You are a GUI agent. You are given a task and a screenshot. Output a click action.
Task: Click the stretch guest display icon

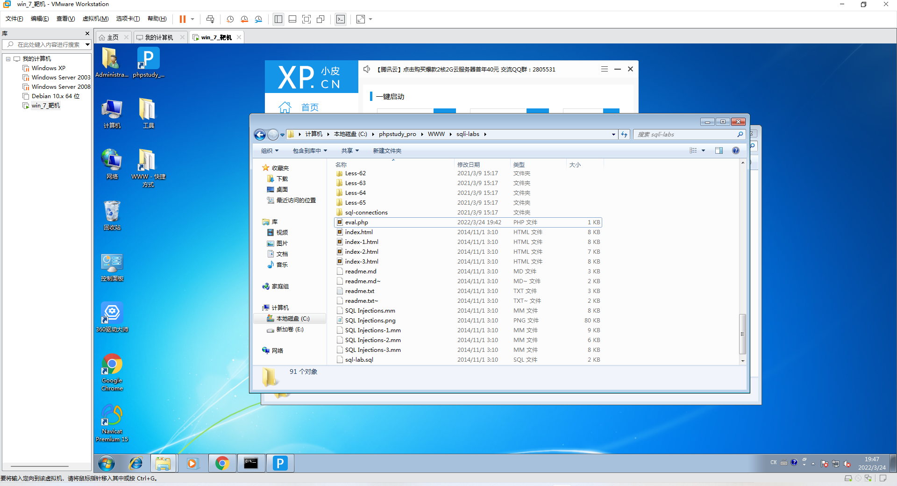[361, 19]
